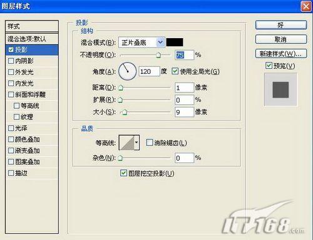This screenshot has height=240, width=313.
Task: Enable 消除锯齿 anti-alias checkbox
Action: tap(150, 142)
